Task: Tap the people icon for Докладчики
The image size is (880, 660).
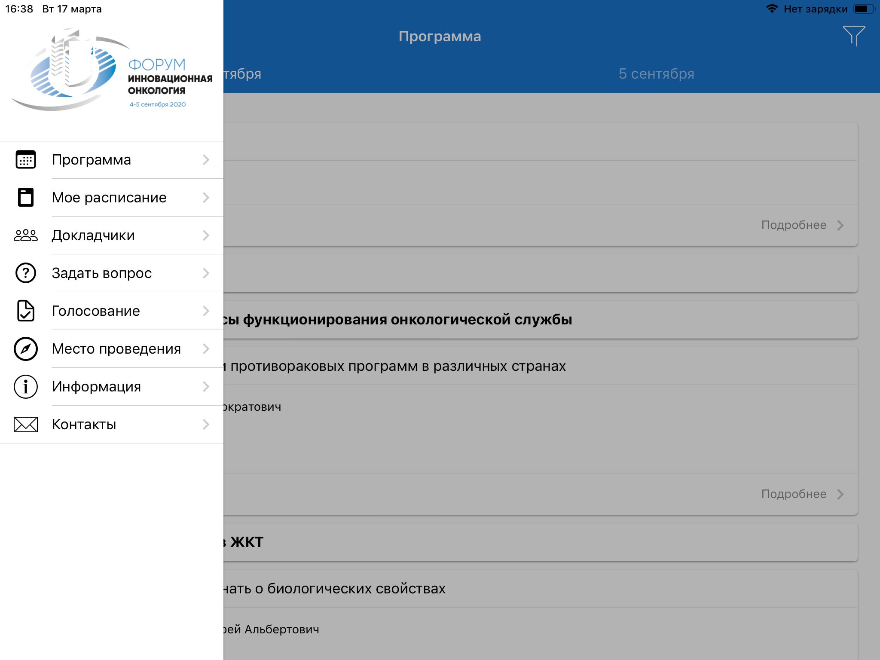Action: tap(26, 235)
